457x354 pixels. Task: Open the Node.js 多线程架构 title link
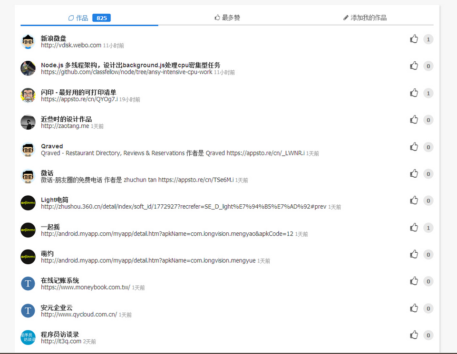point(131,65)
